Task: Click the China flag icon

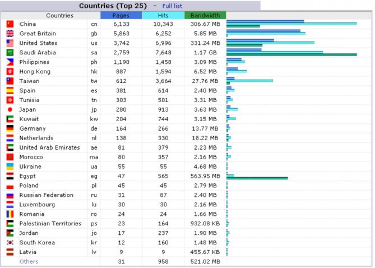Action: pyautogui.click(x=10, y=24)
